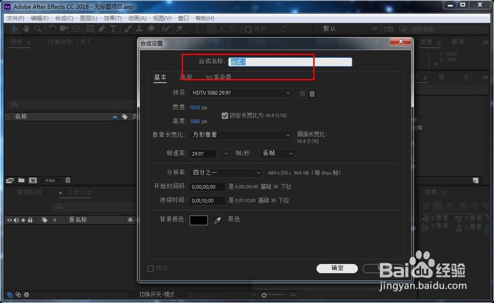Open the drop frame dropdown

point(277,153)
